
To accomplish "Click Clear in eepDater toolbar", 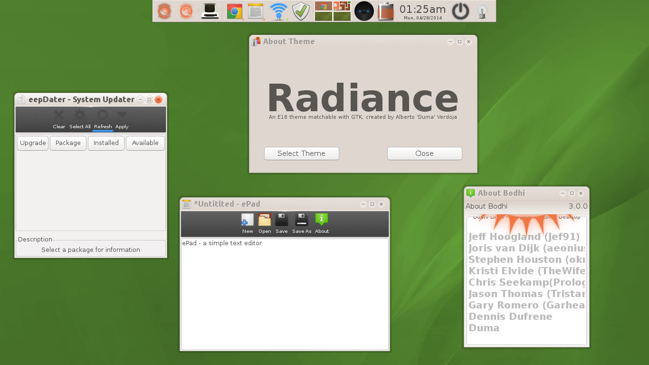I will tap(59, 118).
